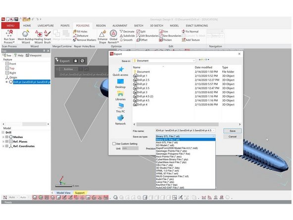The width and height of the screenshot is (293, 220).
Task: Click the save icon in quick toolbar
Action: tap(16, 19)
